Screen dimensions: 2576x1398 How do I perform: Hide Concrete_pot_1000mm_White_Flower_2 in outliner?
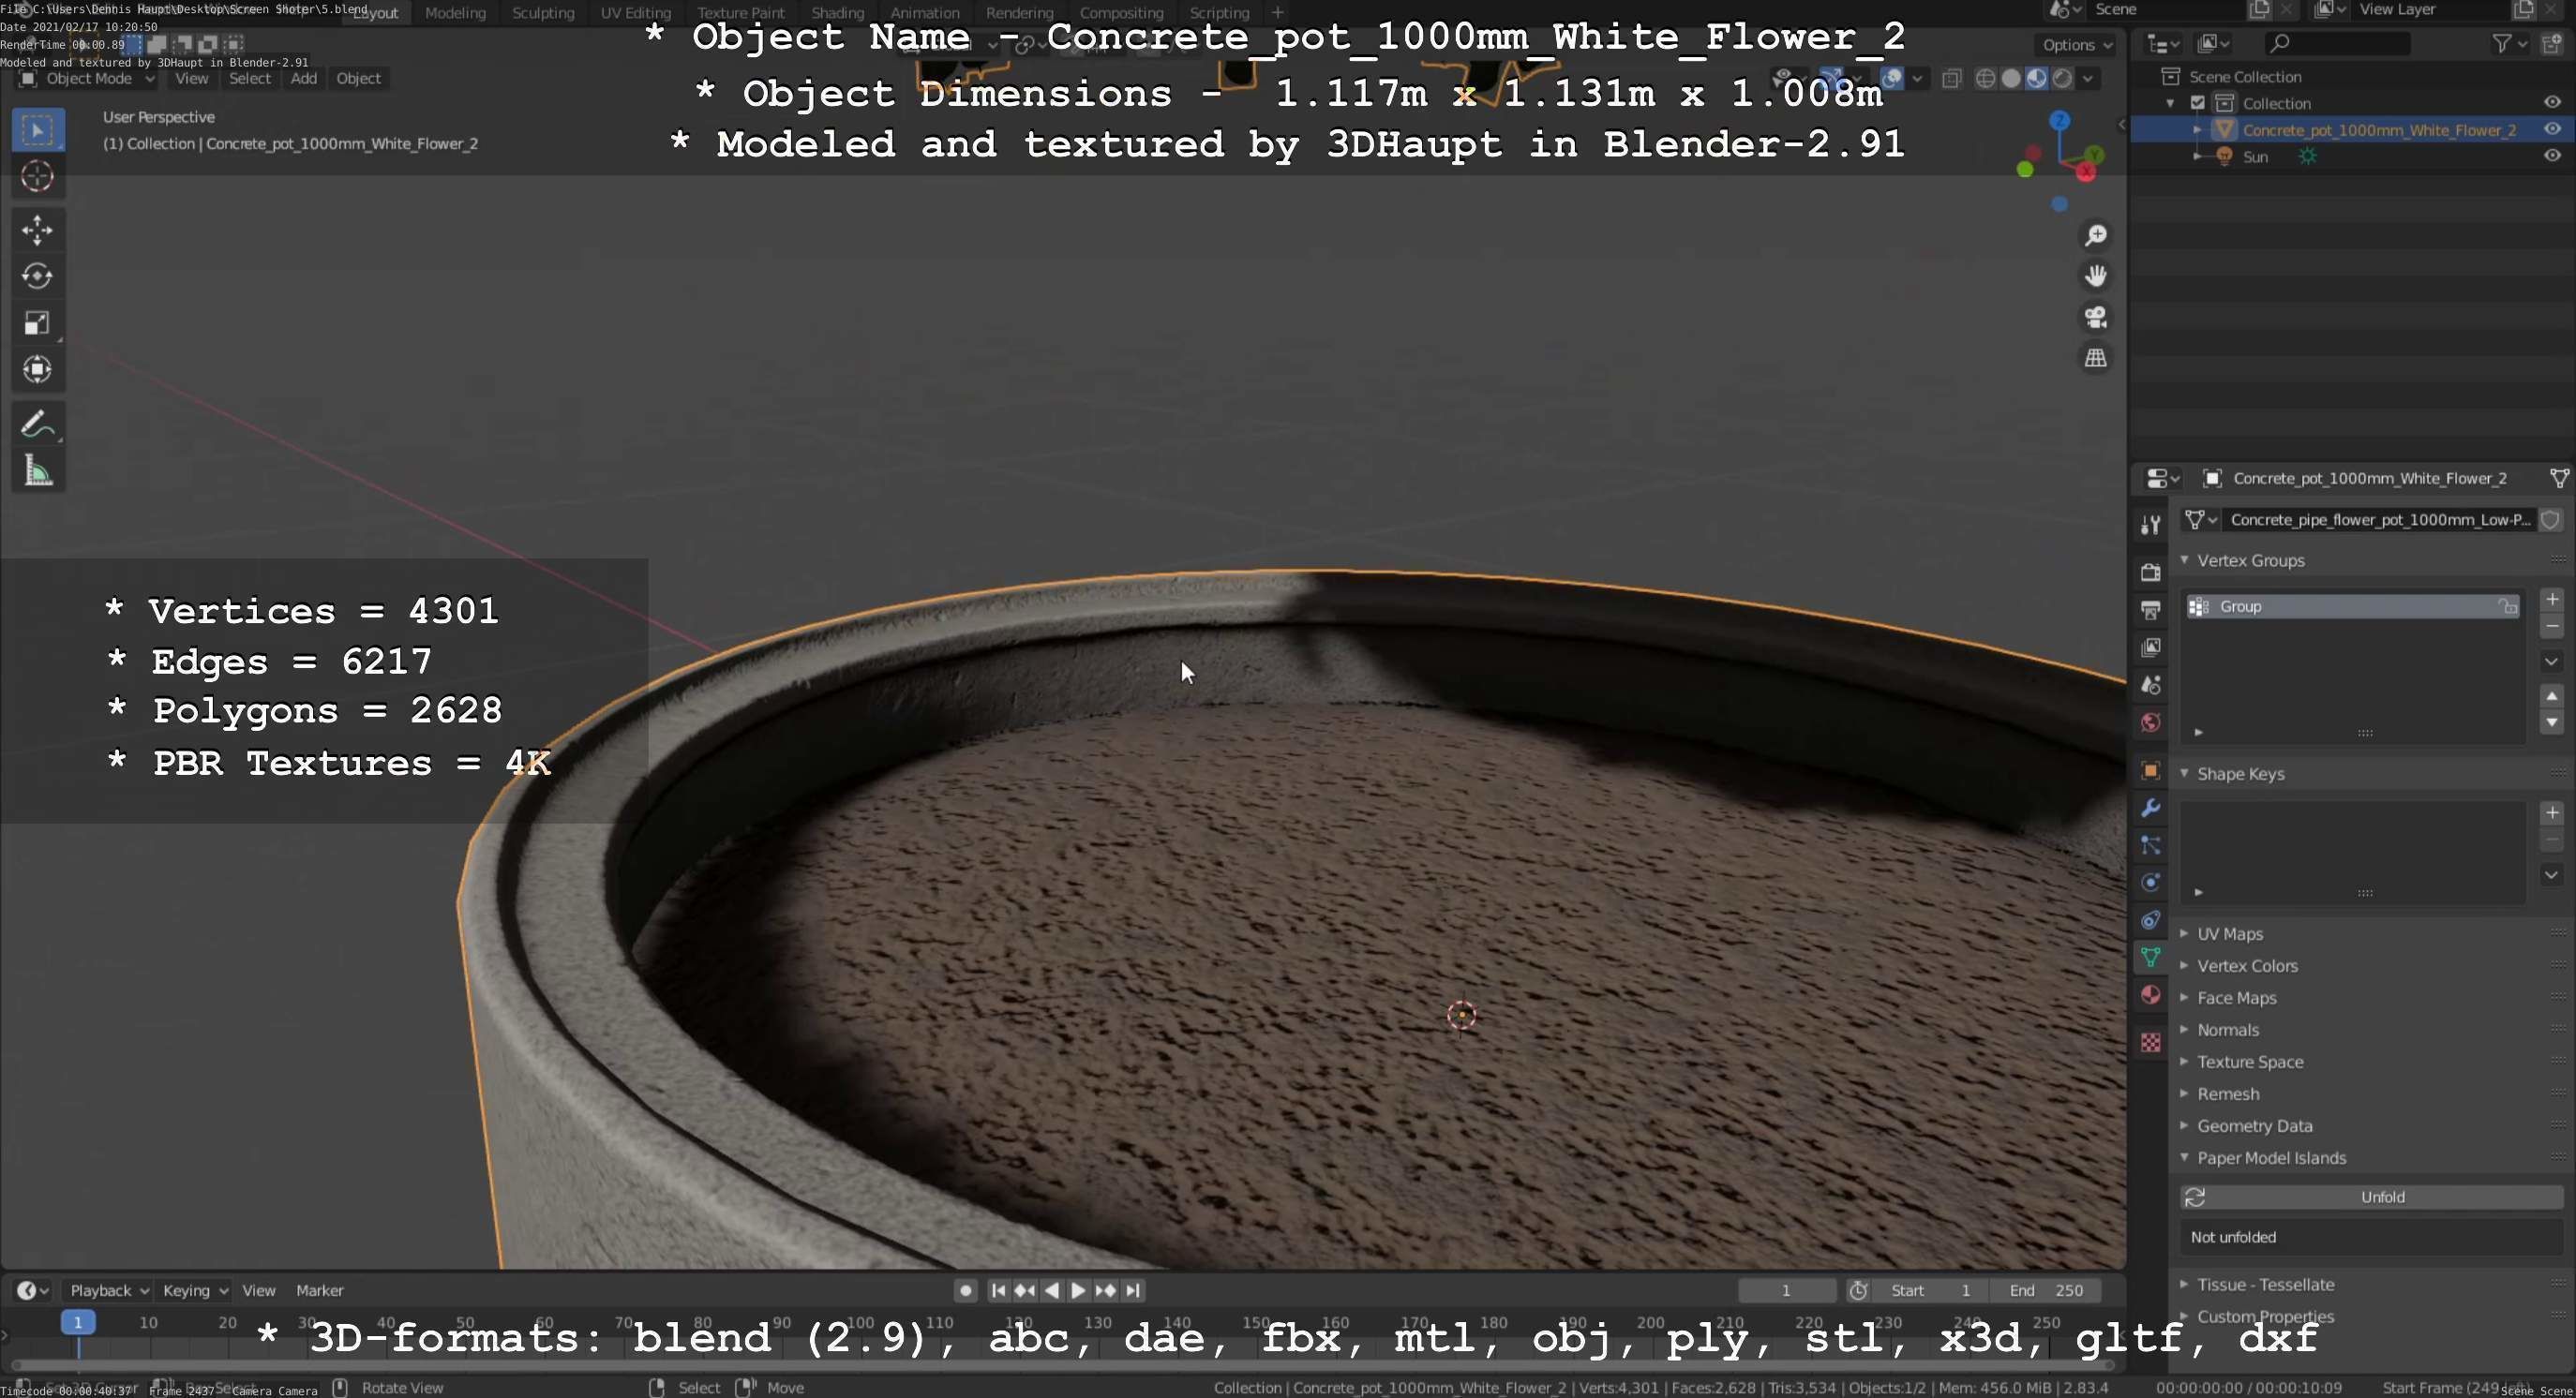click(2551, 129)
